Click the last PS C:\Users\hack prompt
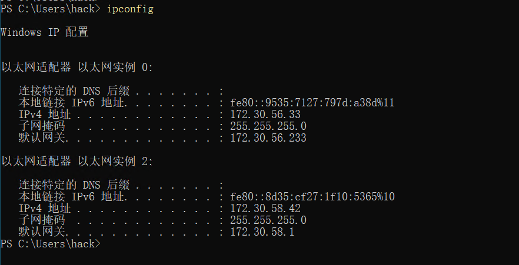The image size is (519, 265). tap(51, 244)
